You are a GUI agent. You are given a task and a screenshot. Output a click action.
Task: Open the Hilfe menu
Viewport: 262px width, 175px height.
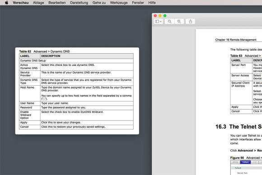tap(152, 3)
